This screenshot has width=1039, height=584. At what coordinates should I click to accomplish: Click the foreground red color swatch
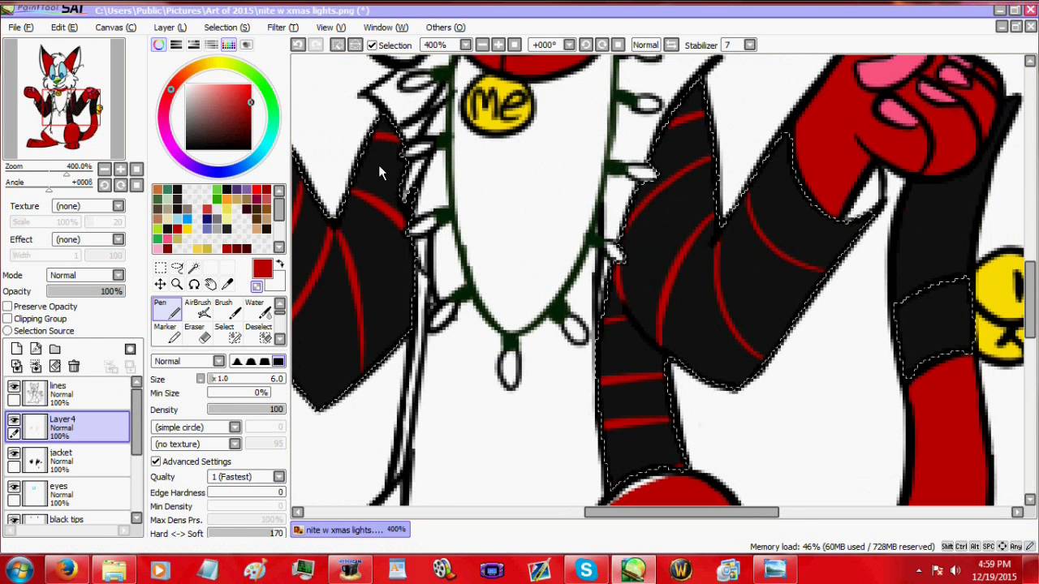261,269
